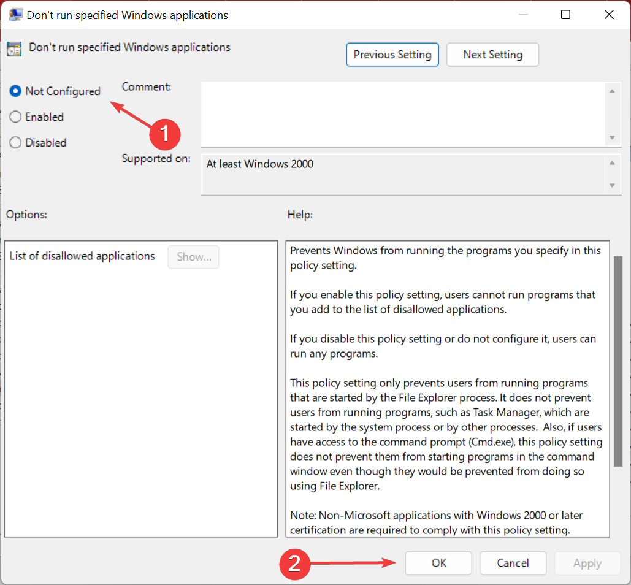Click the Apply button
631x585 pixels.
(x=587, y=563)
